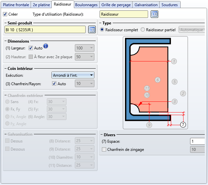Viewport: 208px width, 185px height.
Task: Click circled number 6 in the stiffener preview
Action: [158, 80]
